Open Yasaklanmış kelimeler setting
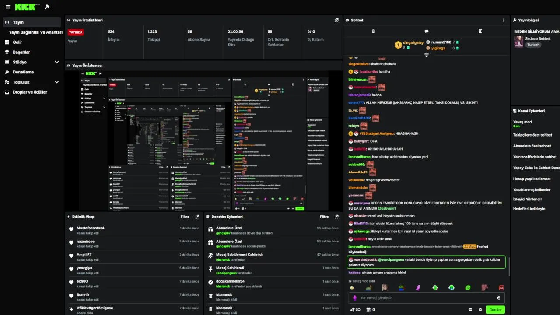This screenshot has height=315, width=560. [x=532, y=189]
